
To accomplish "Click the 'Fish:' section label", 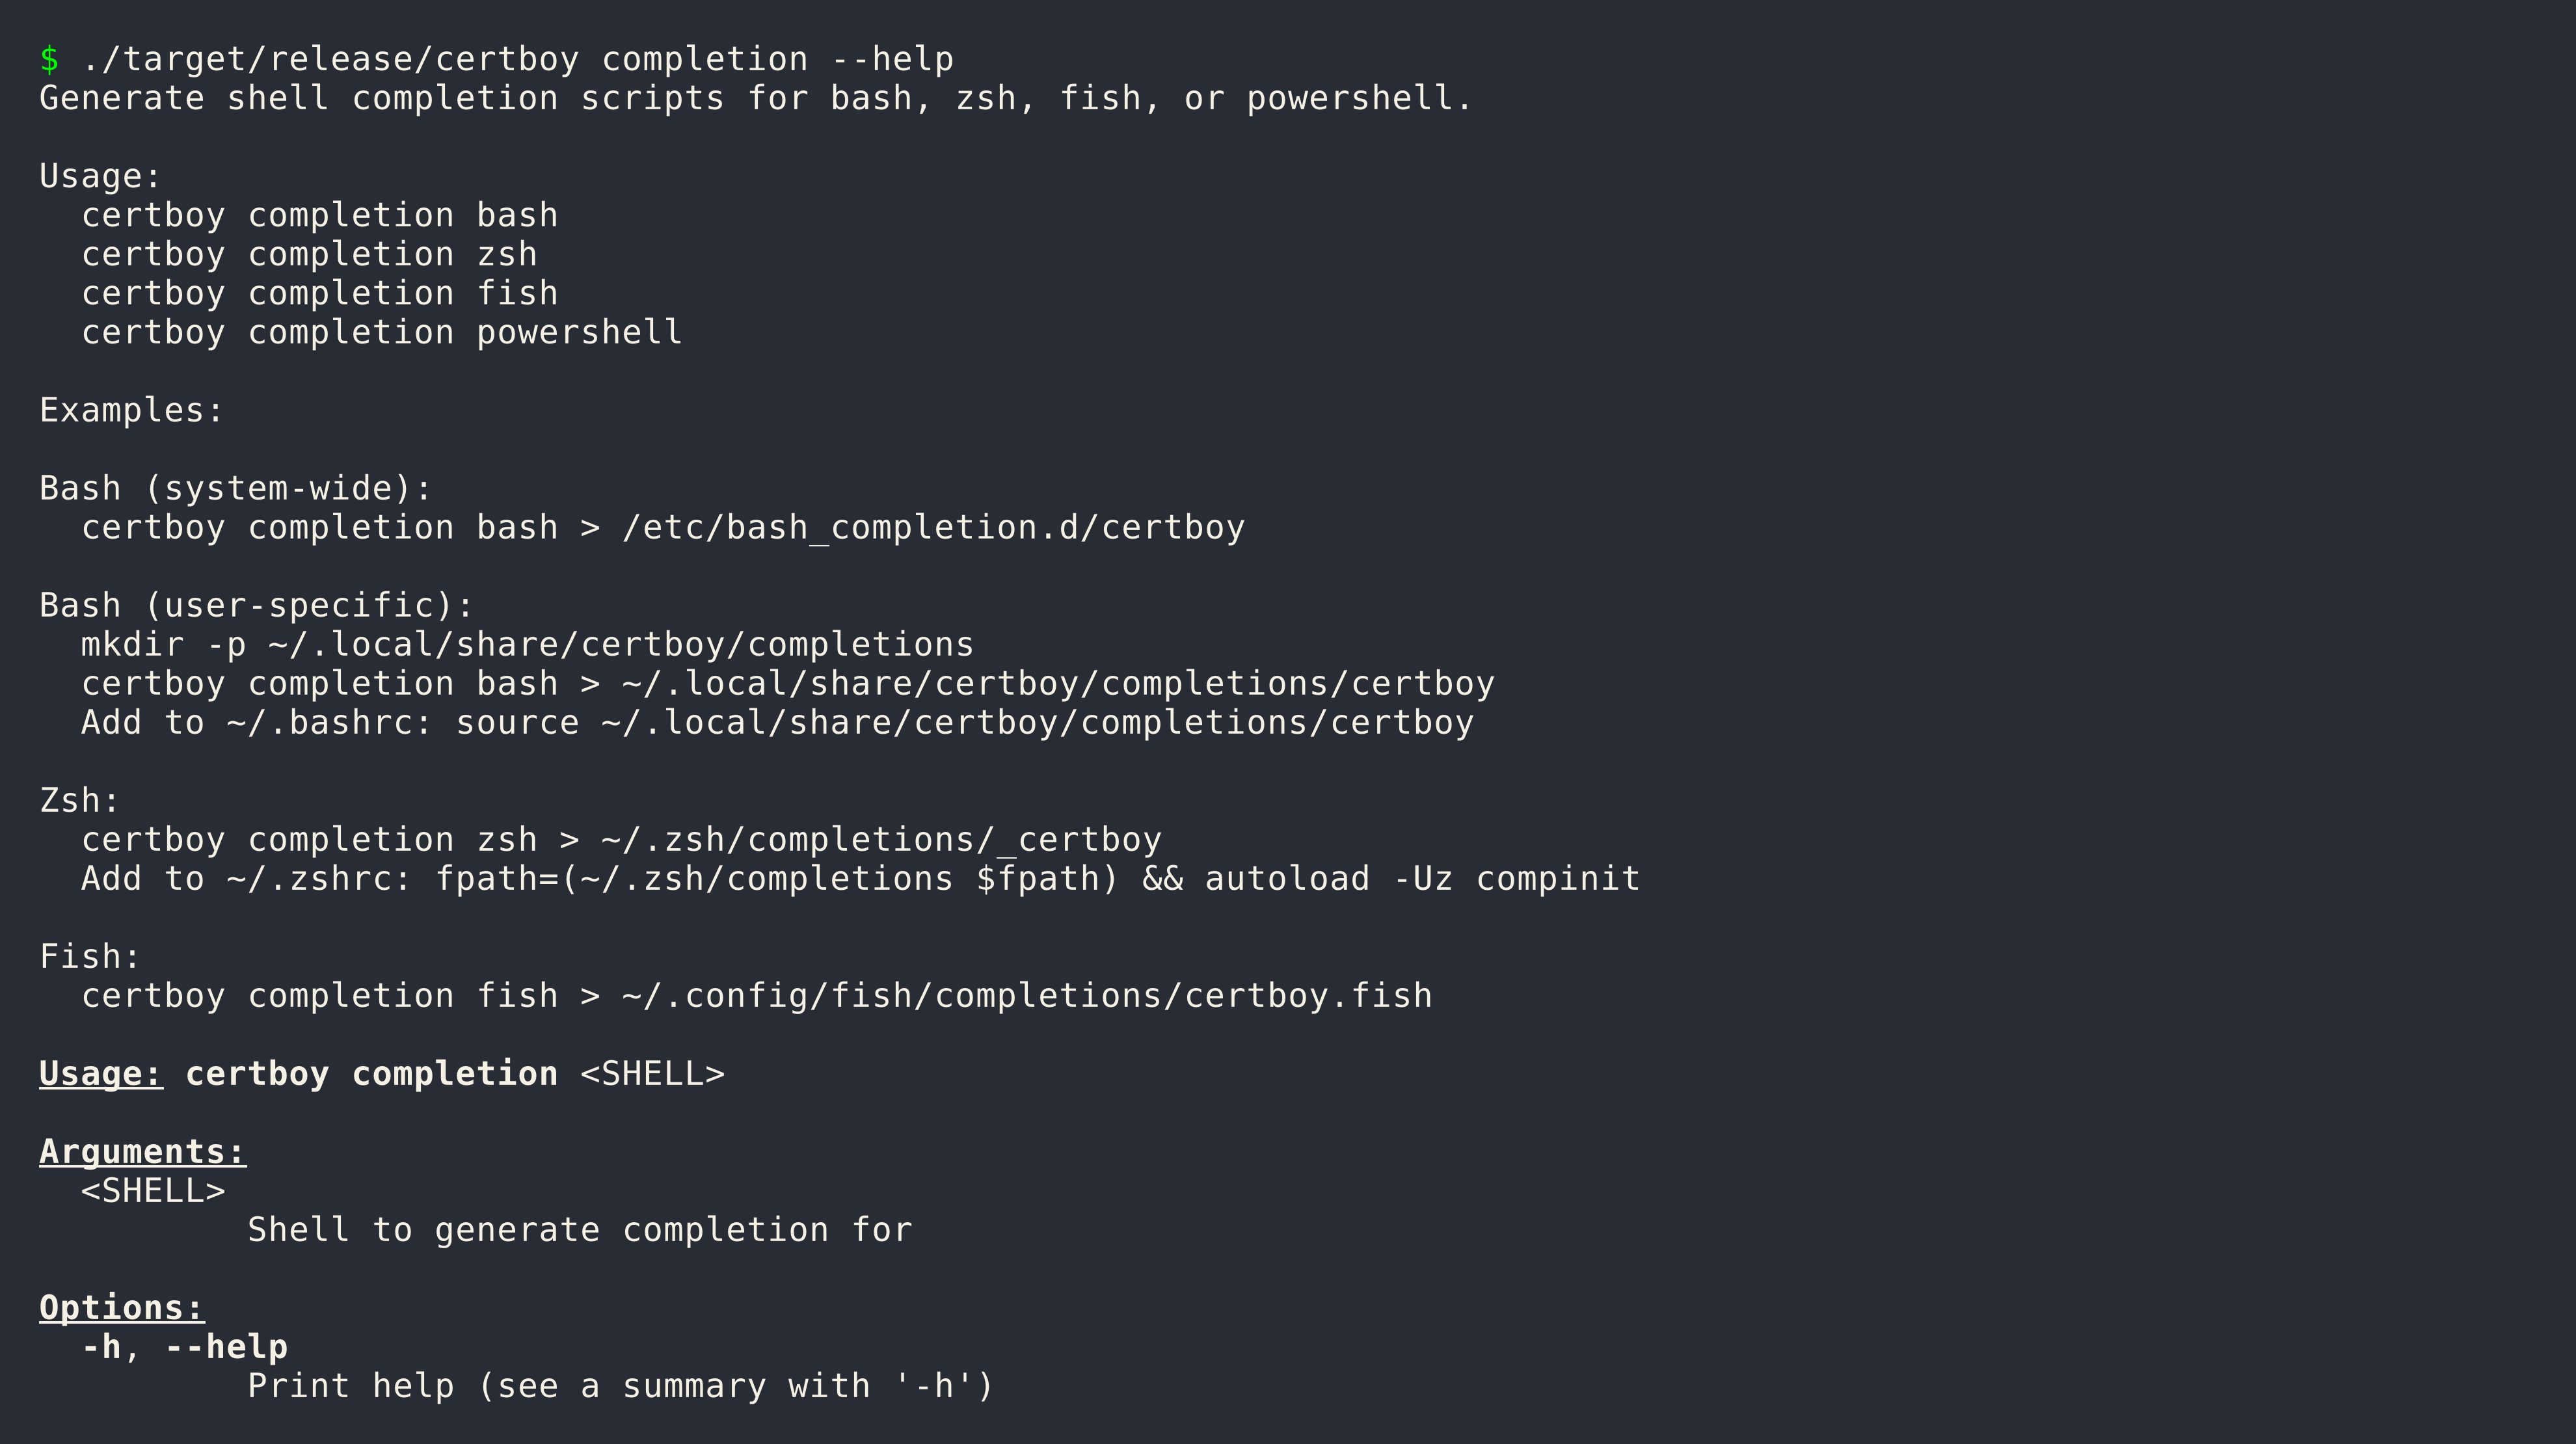I will pos(89,957).
